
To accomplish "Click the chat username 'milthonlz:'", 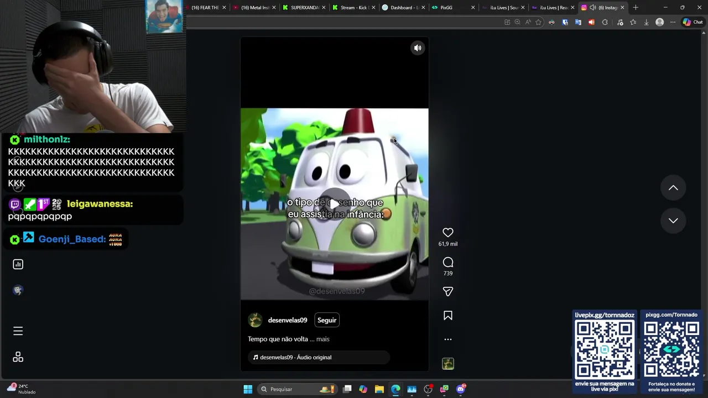I will tap(47, 140).
